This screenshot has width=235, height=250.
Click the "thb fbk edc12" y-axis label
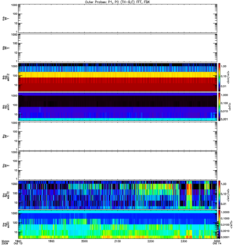click(6, 77)
